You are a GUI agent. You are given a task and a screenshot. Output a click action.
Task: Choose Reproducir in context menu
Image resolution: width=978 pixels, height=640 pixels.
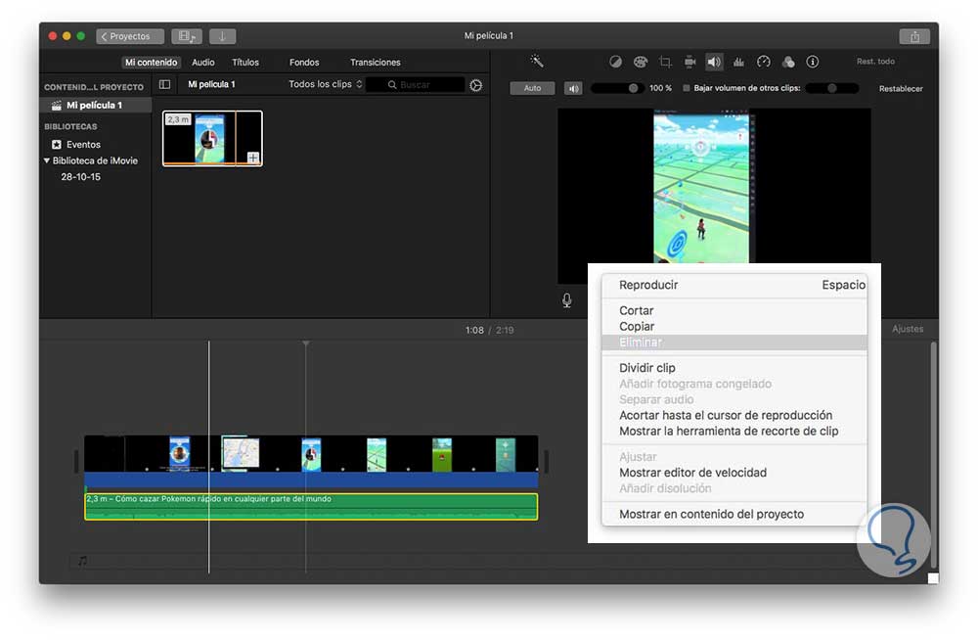pos(734,285)
